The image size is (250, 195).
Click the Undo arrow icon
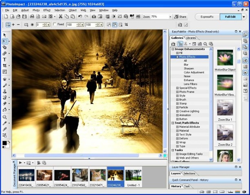[80, 17]
